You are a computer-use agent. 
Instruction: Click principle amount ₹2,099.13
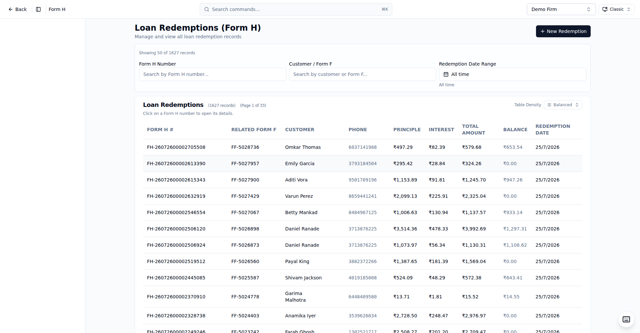click(x=405, y=196)
